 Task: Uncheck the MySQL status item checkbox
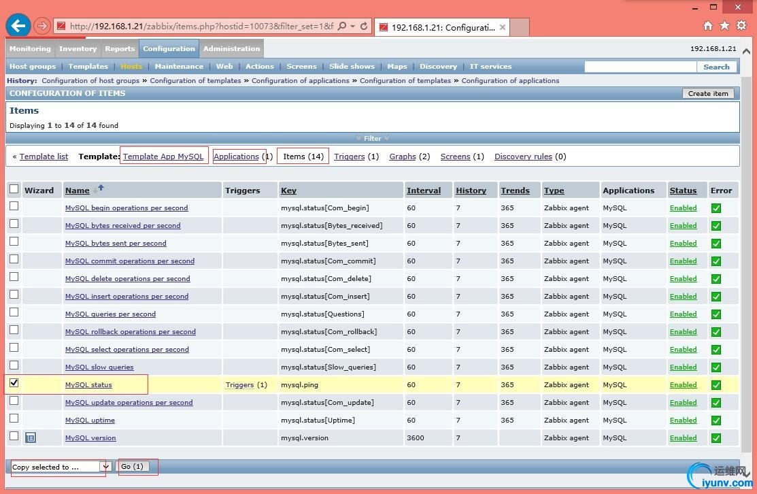click(x=14, y=383)
